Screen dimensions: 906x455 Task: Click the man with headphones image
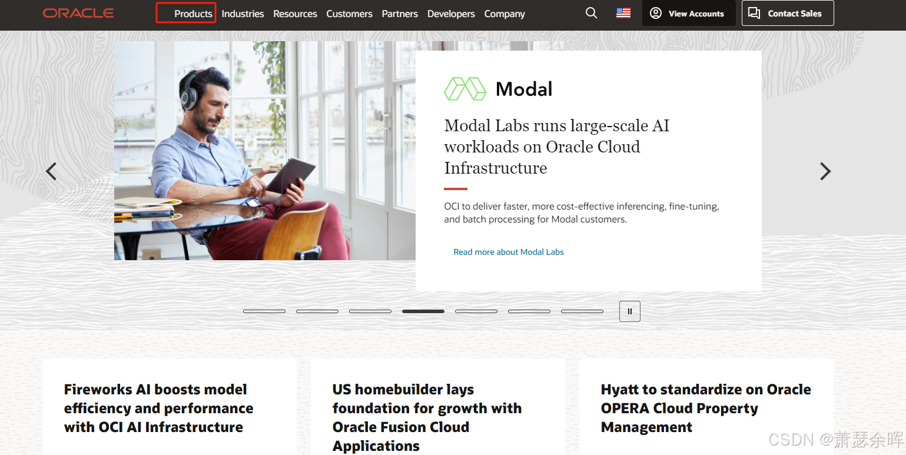(265, 151)
